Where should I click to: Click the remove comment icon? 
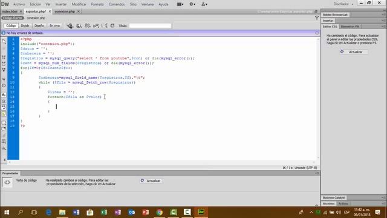click(x=4, y=129)
